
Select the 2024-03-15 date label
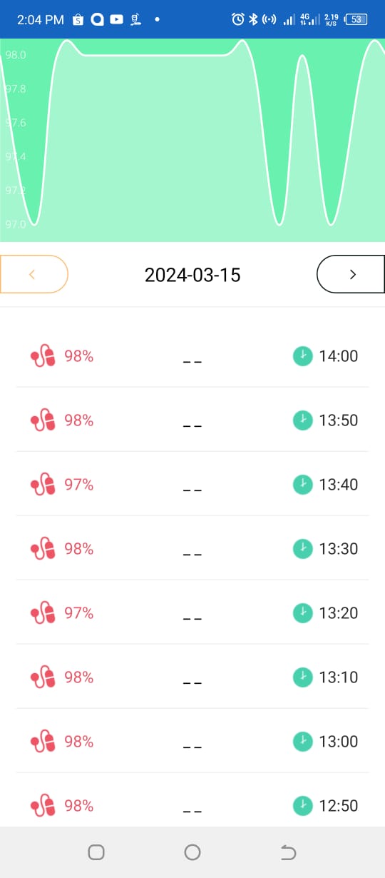[192, 275]
